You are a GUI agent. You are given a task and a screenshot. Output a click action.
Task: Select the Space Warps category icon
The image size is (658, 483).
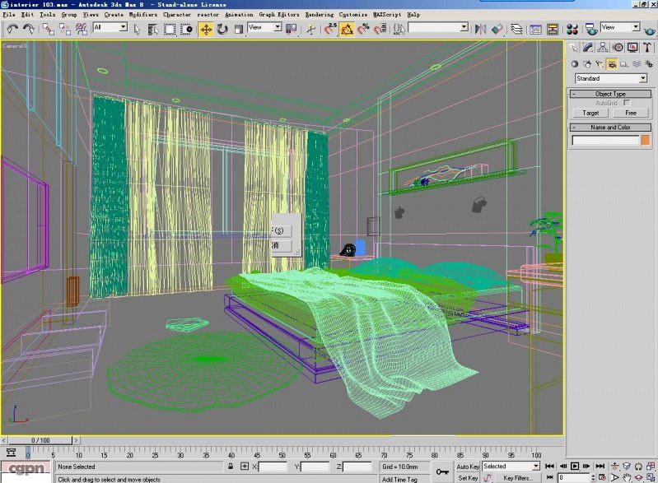pos(637,64)
